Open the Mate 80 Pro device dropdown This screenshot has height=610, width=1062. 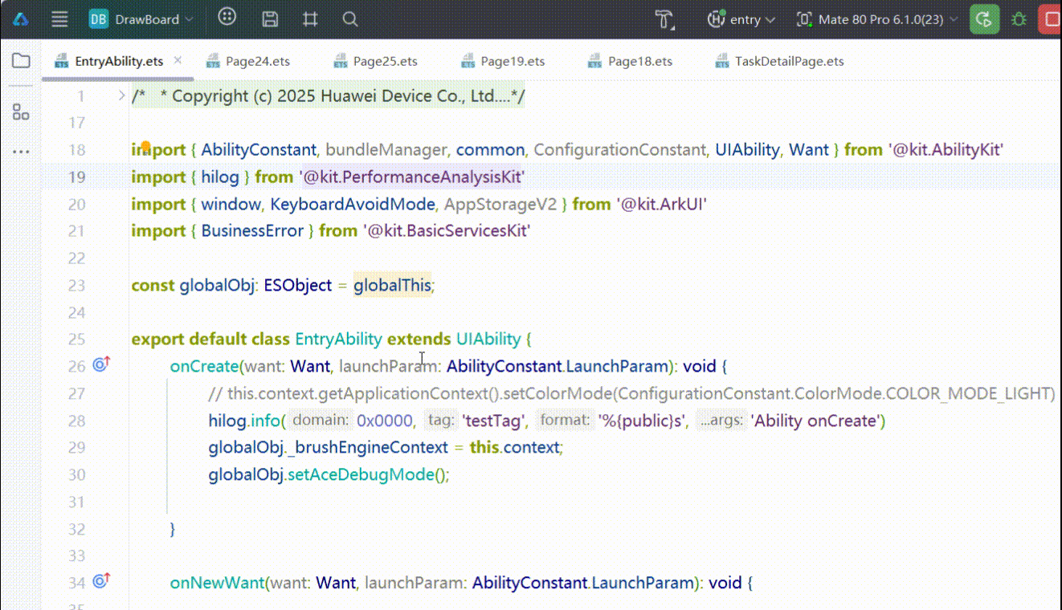(877, 19)
